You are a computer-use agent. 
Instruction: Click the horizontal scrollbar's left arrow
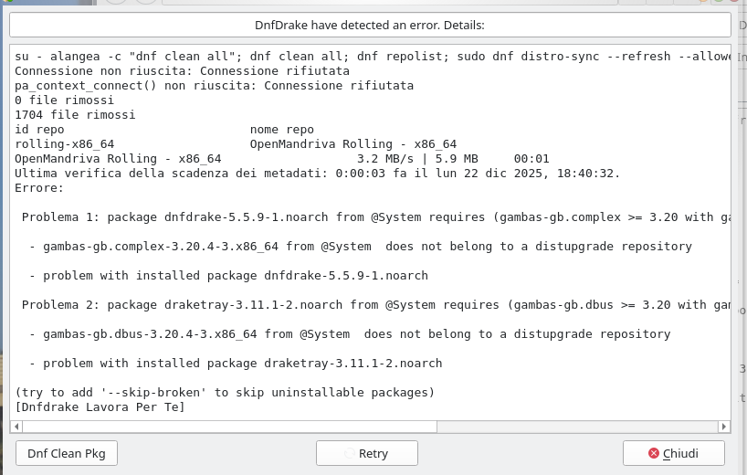click(x=16, y=426)
